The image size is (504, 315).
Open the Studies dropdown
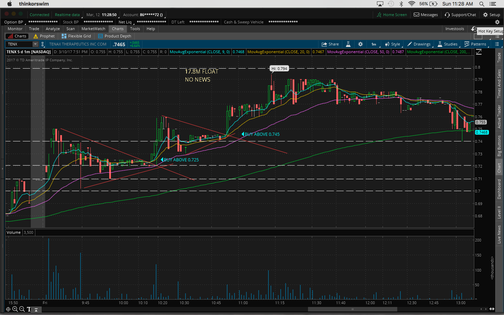448,44
